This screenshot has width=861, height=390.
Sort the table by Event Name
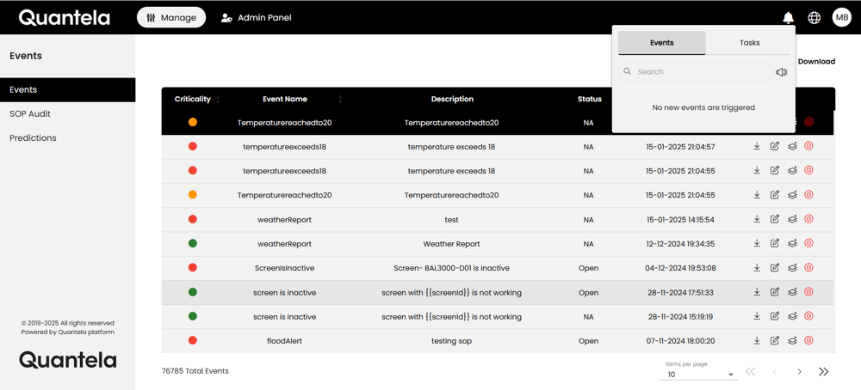[340, 100]
